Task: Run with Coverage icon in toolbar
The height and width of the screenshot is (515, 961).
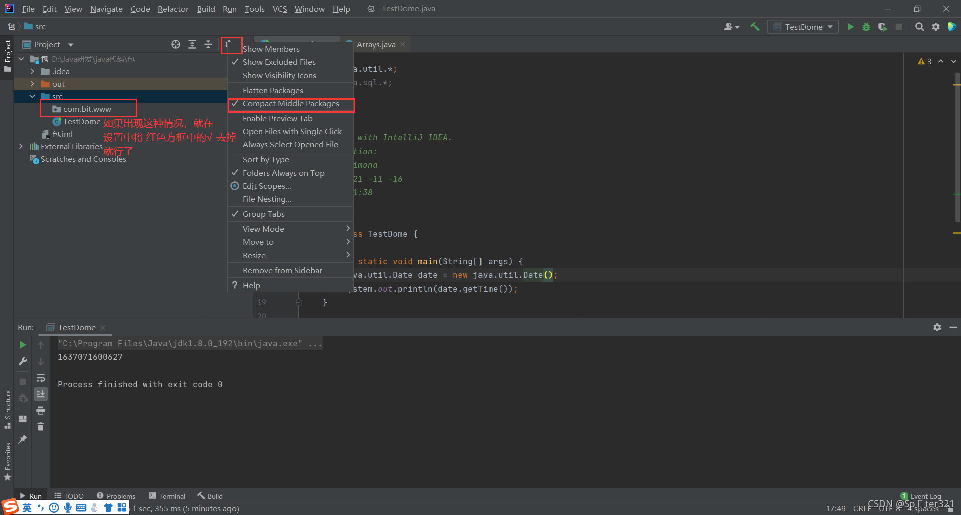Action: click(x=882, y=27)
